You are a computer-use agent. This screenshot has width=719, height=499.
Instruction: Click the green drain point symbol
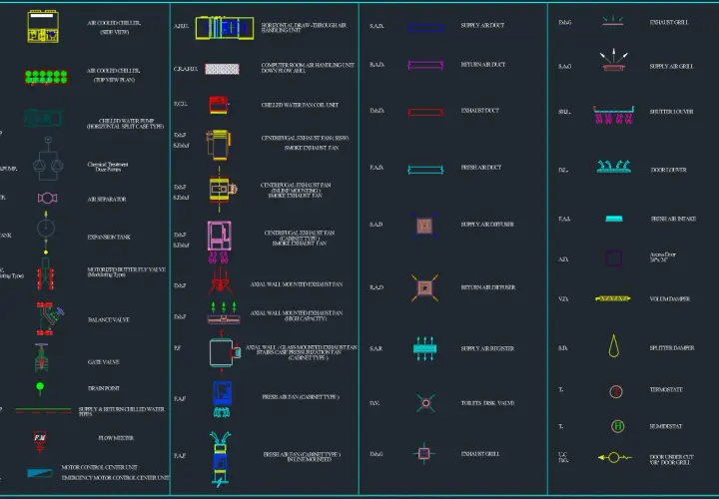(x=40, y=388)
